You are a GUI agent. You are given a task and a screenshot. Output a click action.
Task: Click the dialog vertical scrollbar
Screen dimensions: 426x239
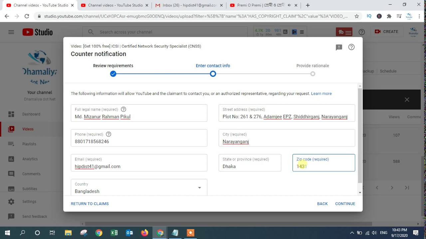tap(360, 135)
